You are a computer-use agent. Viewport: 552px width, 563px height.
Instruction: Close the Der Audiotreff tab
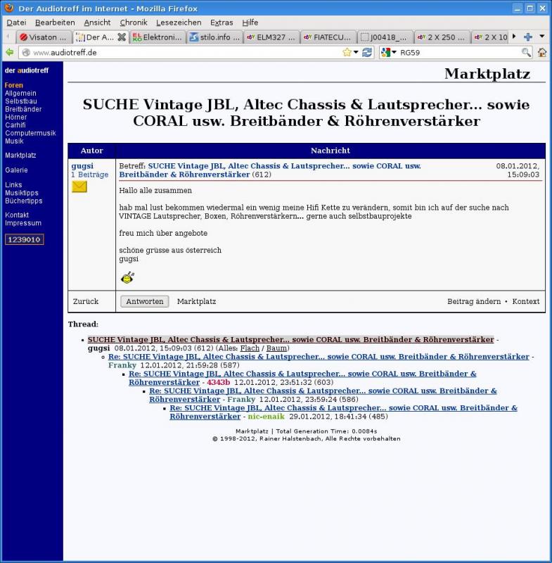pos(122,37)
